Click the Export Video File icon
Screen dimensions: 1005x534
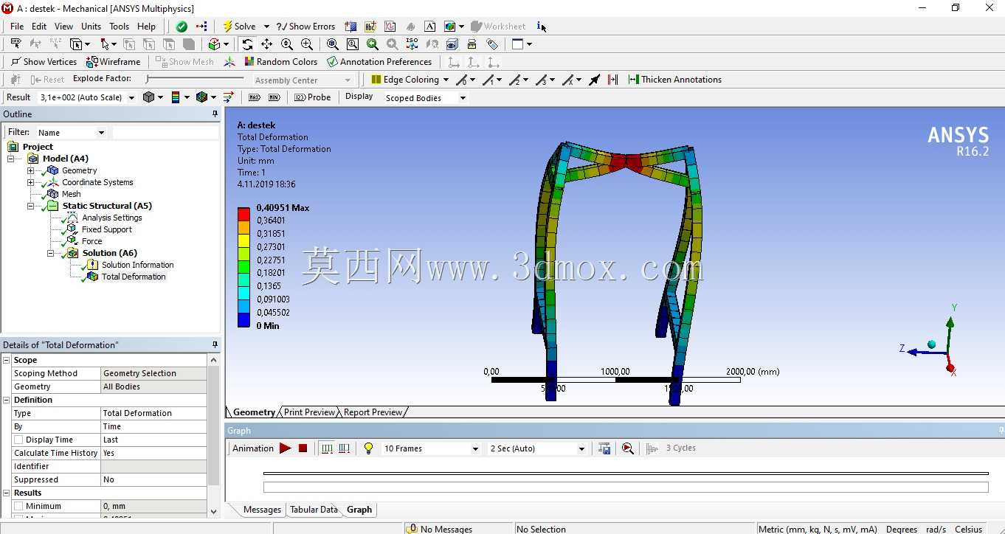tap(604, 448)
